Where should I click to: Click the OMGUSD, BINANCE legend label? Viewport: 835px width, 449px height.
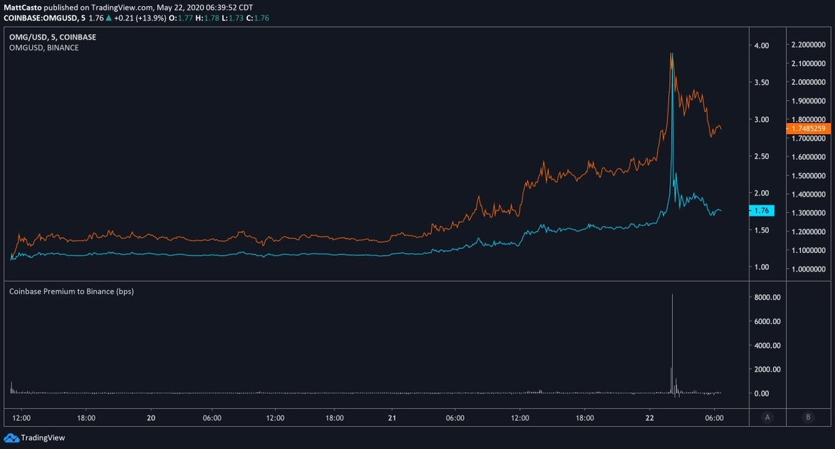(44, 48)
